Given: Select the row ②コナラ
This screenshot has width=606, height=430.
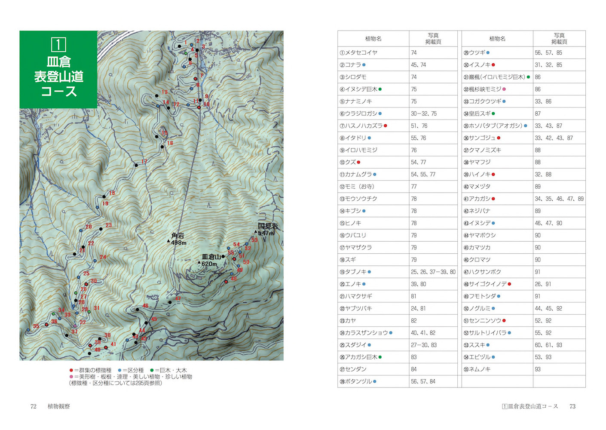Looking at the screenshot, I should click(x=398, y=65).
